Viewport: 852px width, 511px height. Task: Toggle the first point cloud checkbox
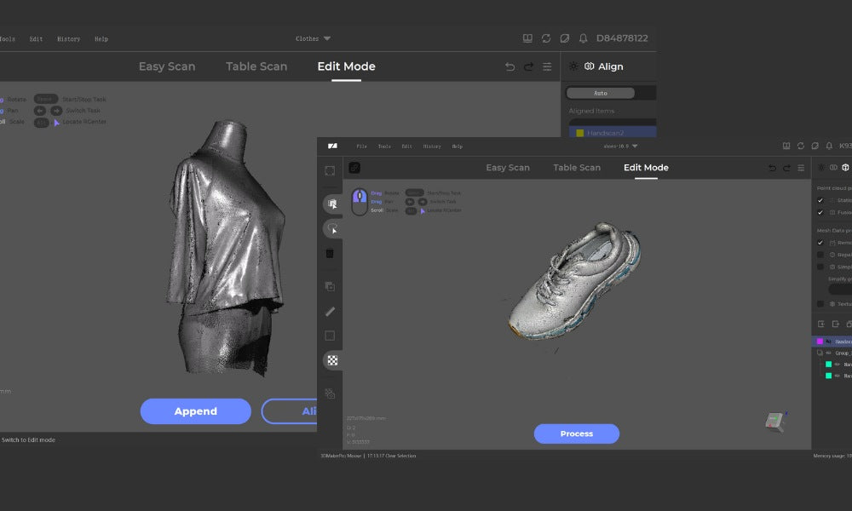click(820, 200)
